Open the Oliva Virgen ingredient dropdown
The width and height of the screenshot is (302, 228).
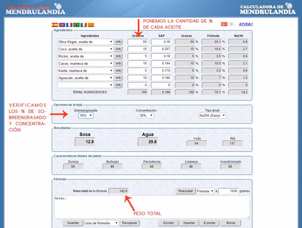point(85,42)
